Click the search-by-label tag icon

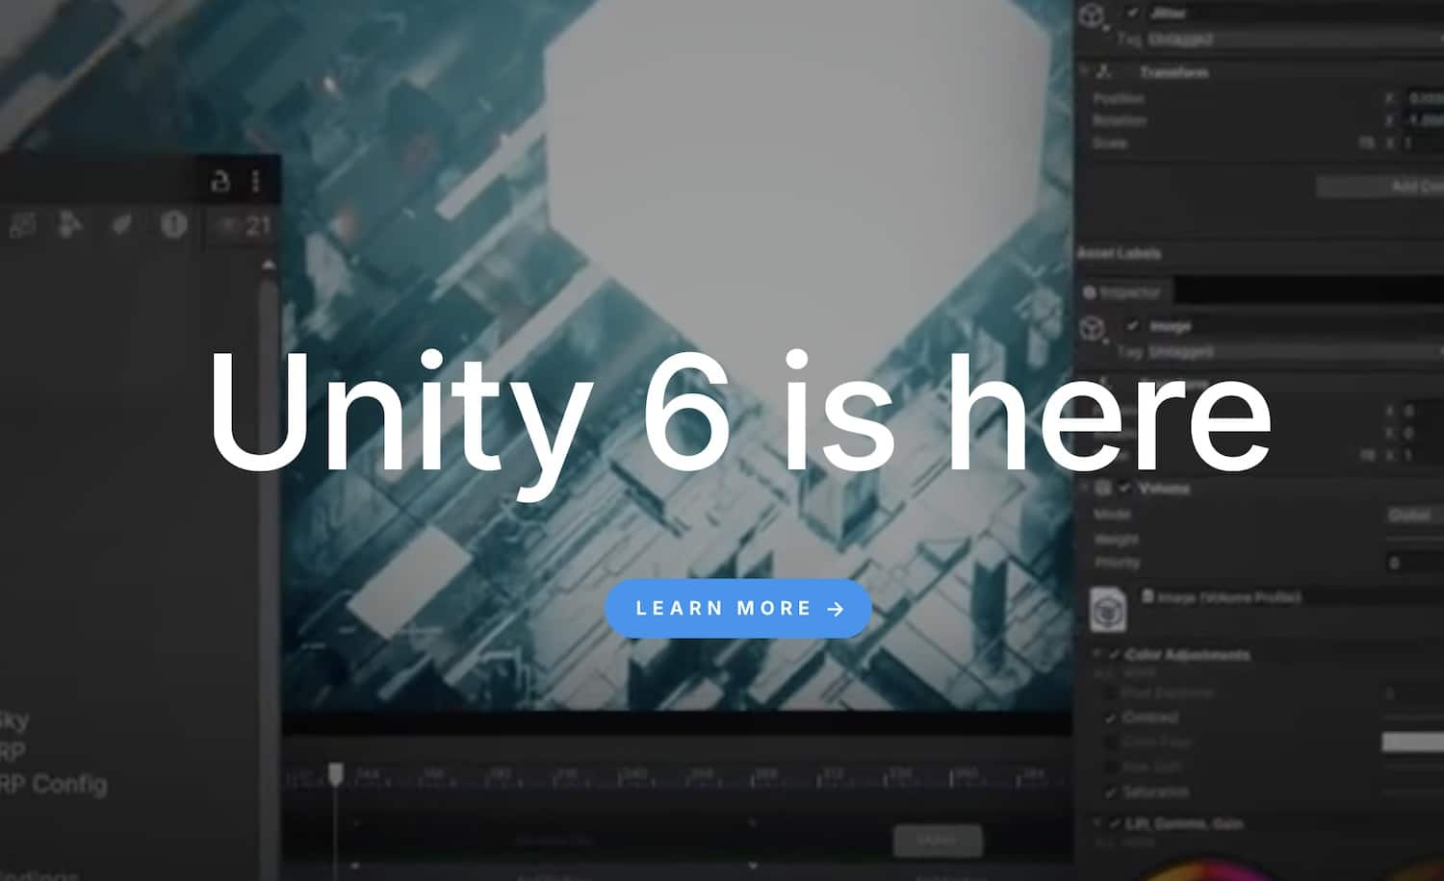[121, 225]
